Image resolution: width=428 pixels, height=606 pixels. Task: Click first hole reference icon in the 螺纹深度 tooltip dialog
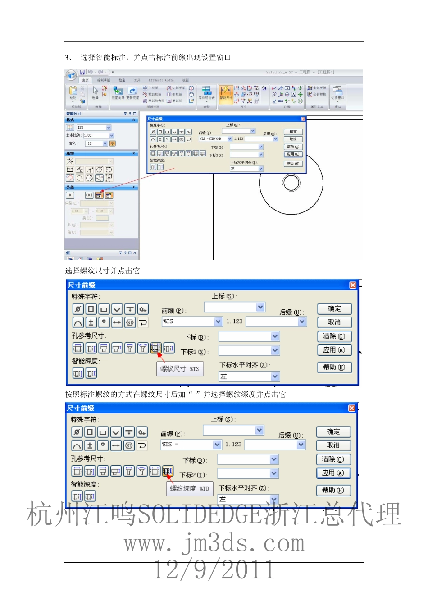tap(77, 471)
